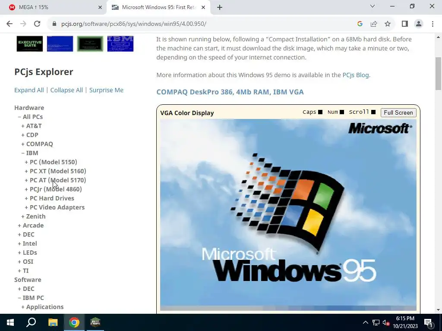Open the clock and date flyout
This screenshot has height=331, width=442.
(405, 322)
